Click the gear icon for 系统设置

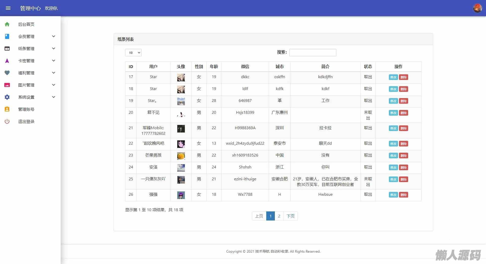pyautogui.click(x=7, y=97)
